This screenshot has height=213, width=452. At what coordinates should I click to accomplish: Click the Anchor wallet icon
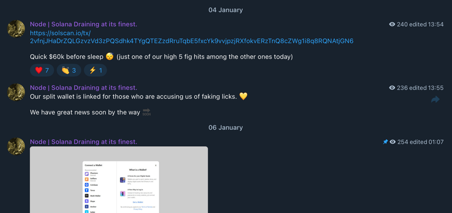(87, 207)
